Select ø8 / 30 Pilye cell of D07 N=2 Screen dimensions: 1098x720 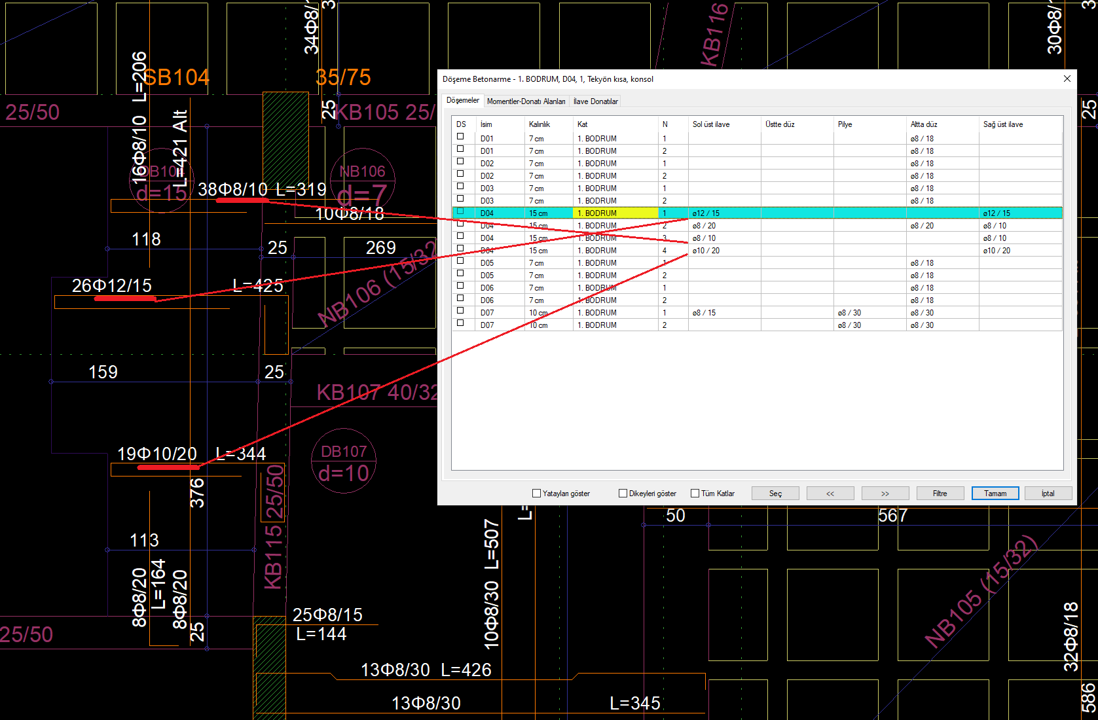pyautogui.click(x=869, y=325)
